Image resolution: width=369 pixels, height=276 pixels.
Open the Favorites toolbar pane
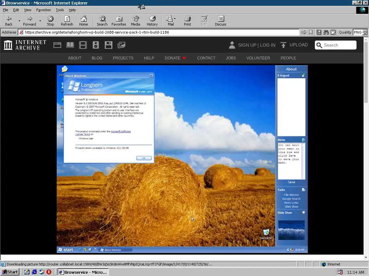[x=119, y=21]
